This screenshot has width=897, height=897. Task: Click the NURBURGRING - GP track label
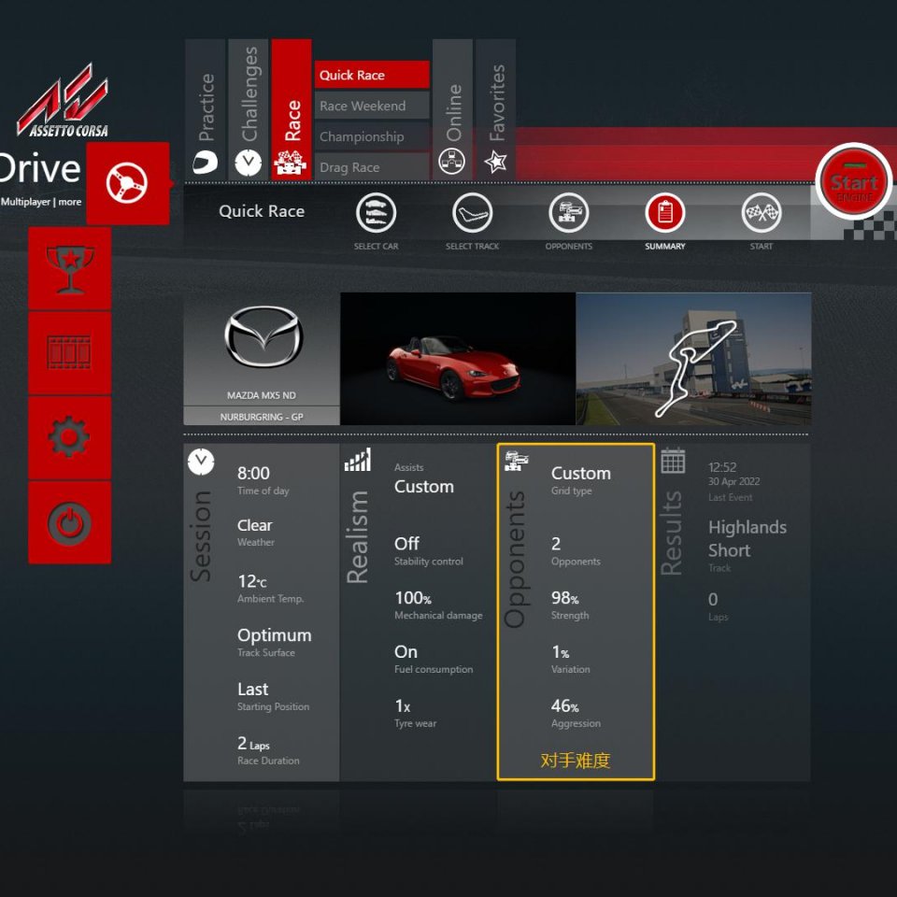click(x=262, y=417)
